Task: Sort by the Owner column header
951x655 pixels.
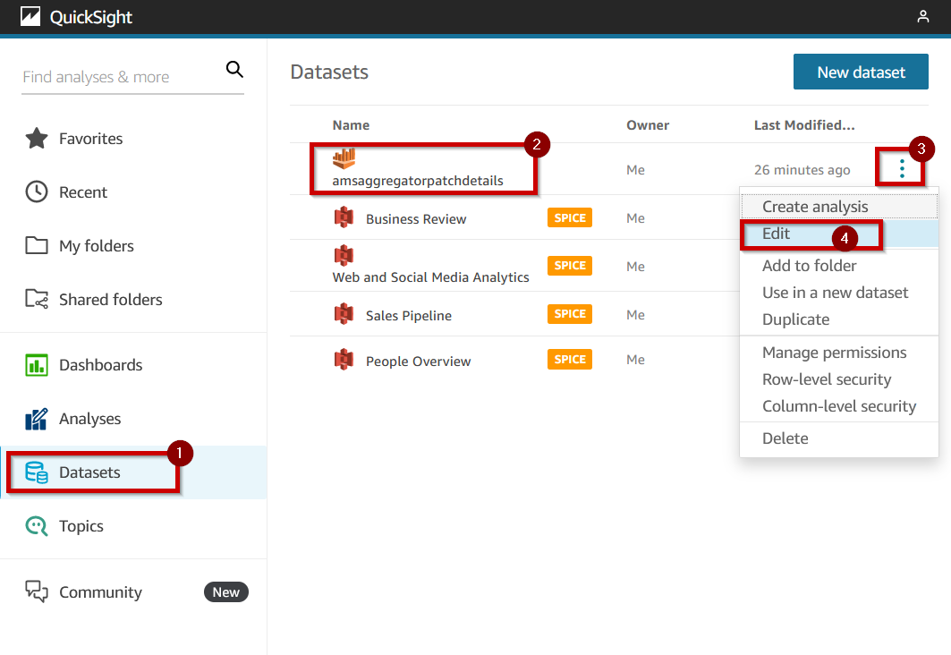Action: tap(648, 125)
